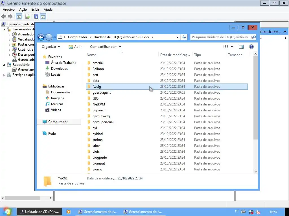Viewport: 289px width, 216px height.
Task: Open the Ajuda menu
Action: [x=48, y=10]
